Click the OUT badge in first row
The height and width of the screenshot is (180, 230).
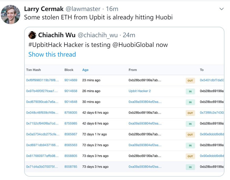pos(190,81)
